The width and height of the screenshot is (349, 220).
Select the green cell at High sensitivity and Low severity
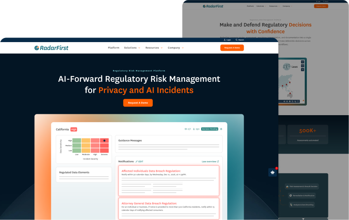[x=77, y=141]
